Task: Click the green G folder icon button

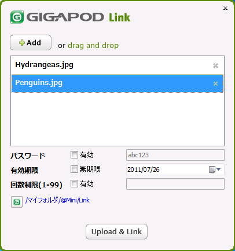Action: click(x=17, y=202)
